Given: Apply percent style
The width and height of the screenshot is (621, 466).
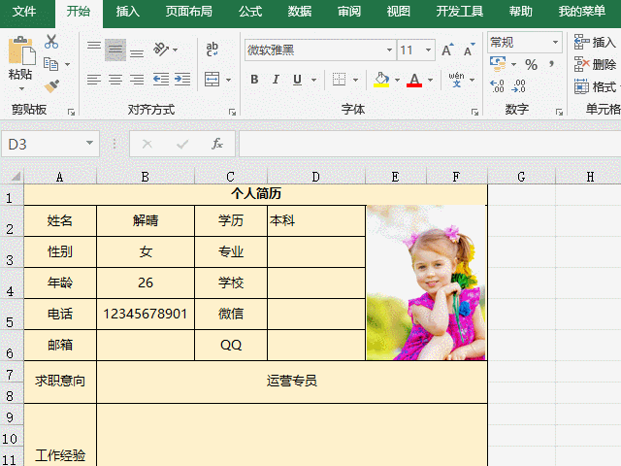Looking at the screenshot, I should coord(531,65).
